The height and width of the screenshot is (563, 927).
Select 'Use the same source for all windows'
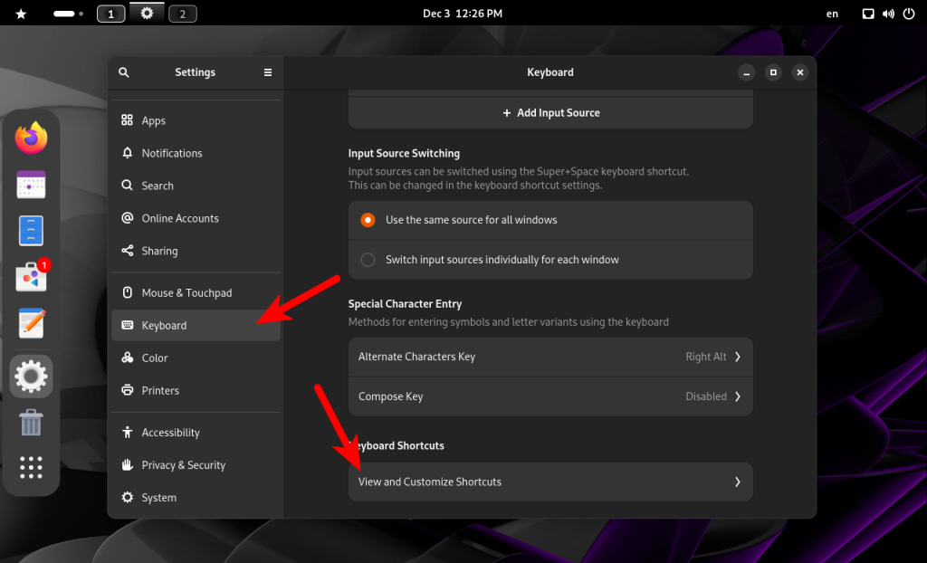[368, 220]
